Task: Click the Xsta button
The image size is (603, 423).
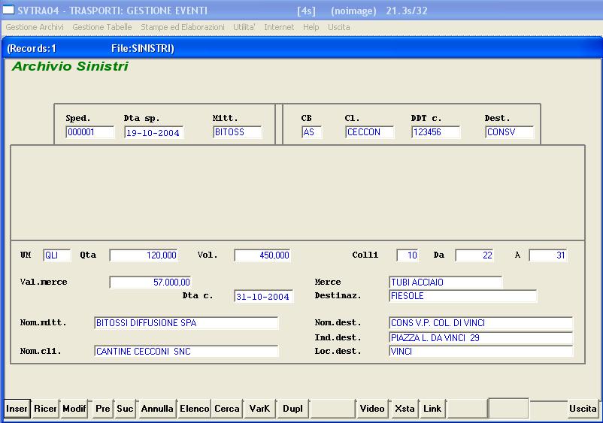Action: [x=405, y=409]
